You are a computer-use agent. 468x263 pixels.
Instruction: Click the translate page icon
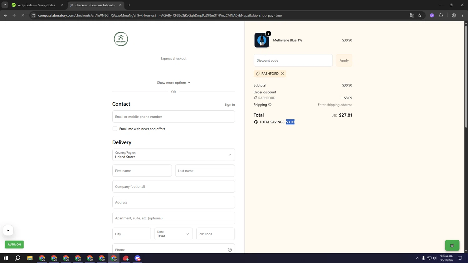coord(412,15)
